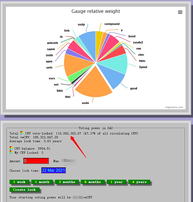
Task: Click the red Amount input field
Action: pyautogui.click(x=36, y=161)
